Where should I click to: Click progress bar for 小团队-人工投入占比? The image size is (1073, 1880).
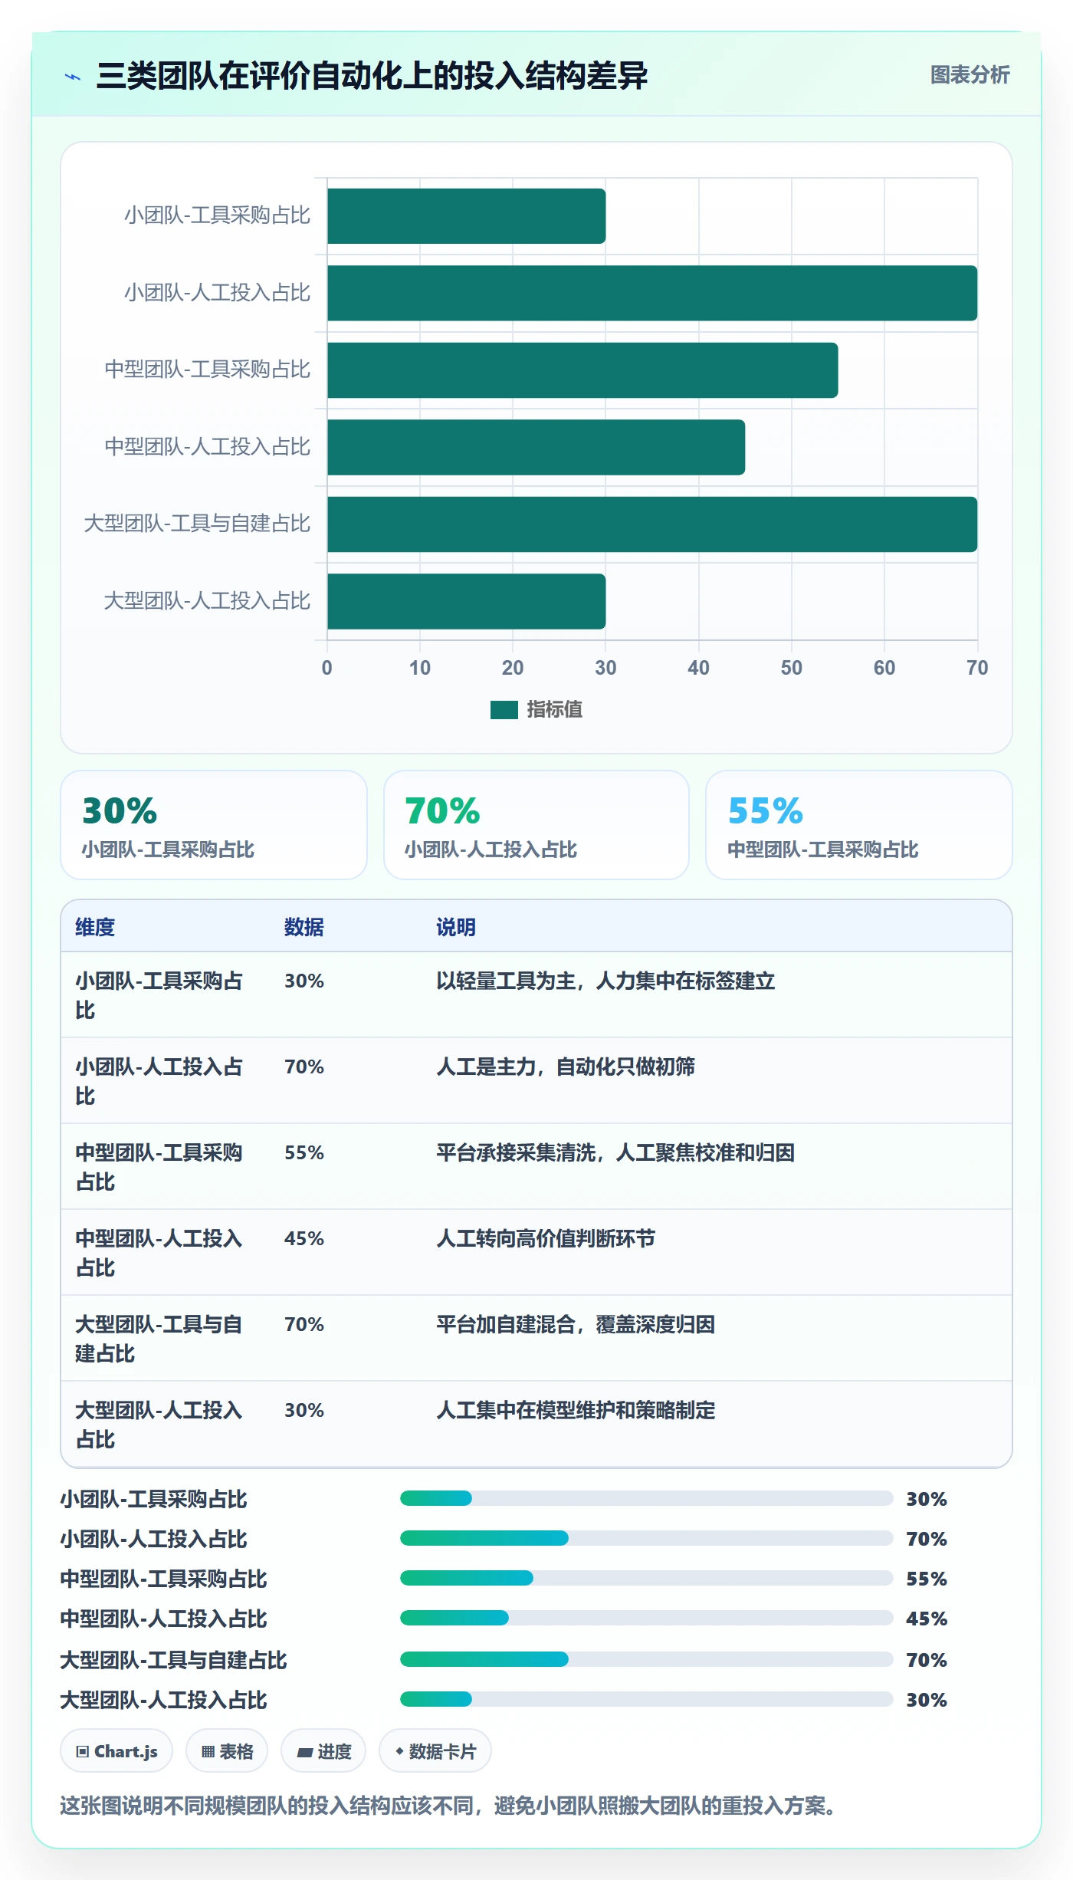[x=647, y=1538]
